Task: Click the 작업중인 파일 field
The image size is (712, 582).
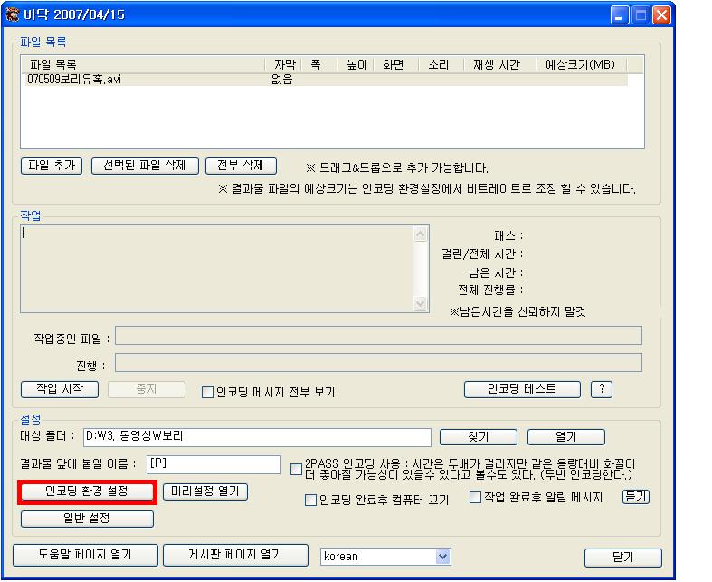Action: (x=379, y=336)
